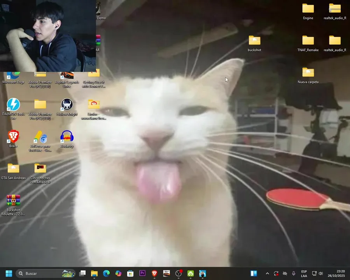The width and height of the screenshot is (350, 280).
Task: Open Brave browser from the taskbar
Action: [x=154, y=273]
